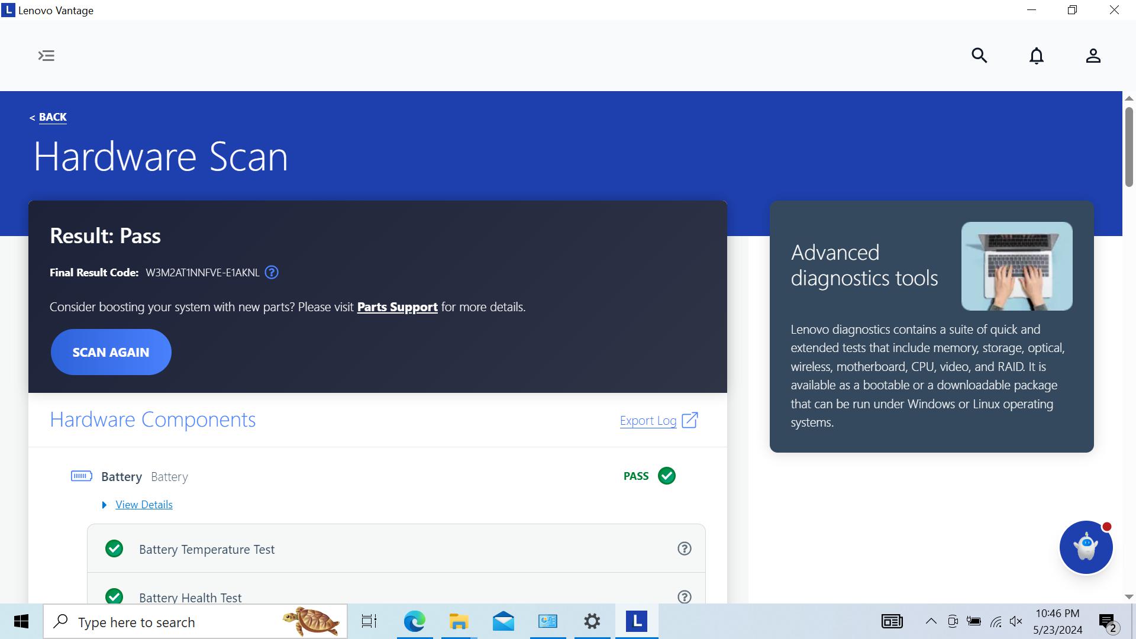Click the View Details link under Battery

pos(144,505)
